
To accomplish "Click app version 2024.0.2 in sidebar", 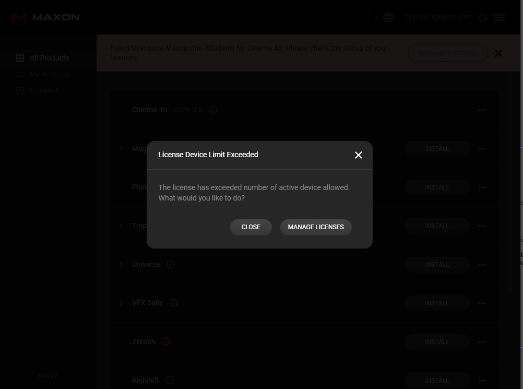I will (47, 375).
